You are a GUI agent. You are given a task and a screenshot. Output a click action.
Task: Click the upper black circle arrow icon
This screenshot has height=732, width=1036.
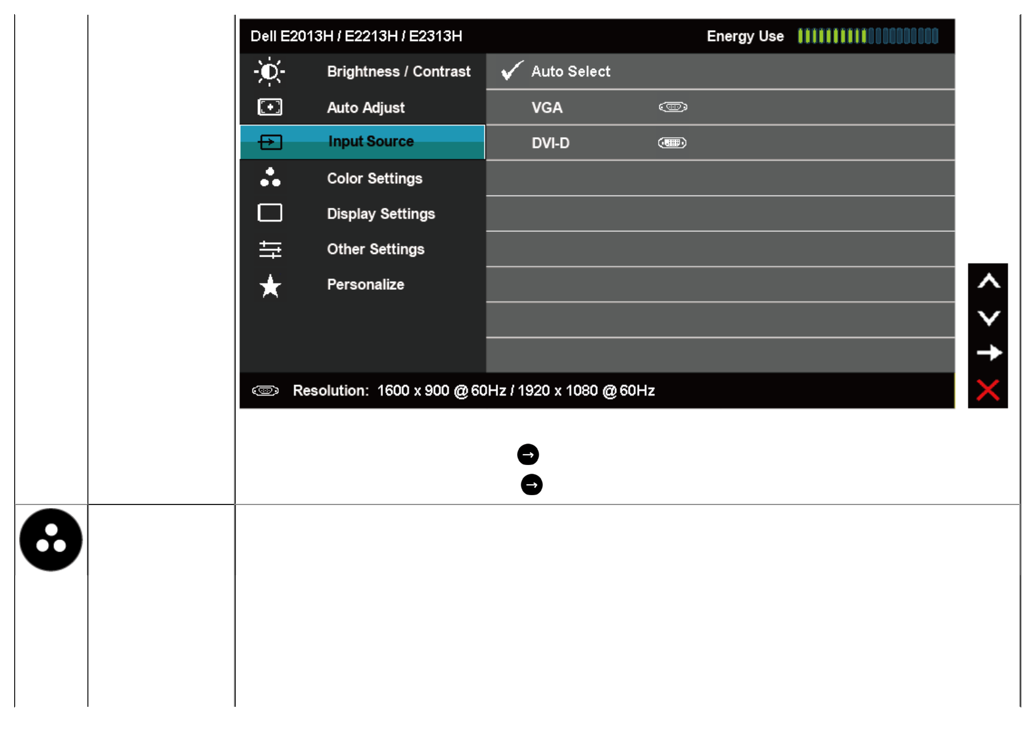[528, 455]
